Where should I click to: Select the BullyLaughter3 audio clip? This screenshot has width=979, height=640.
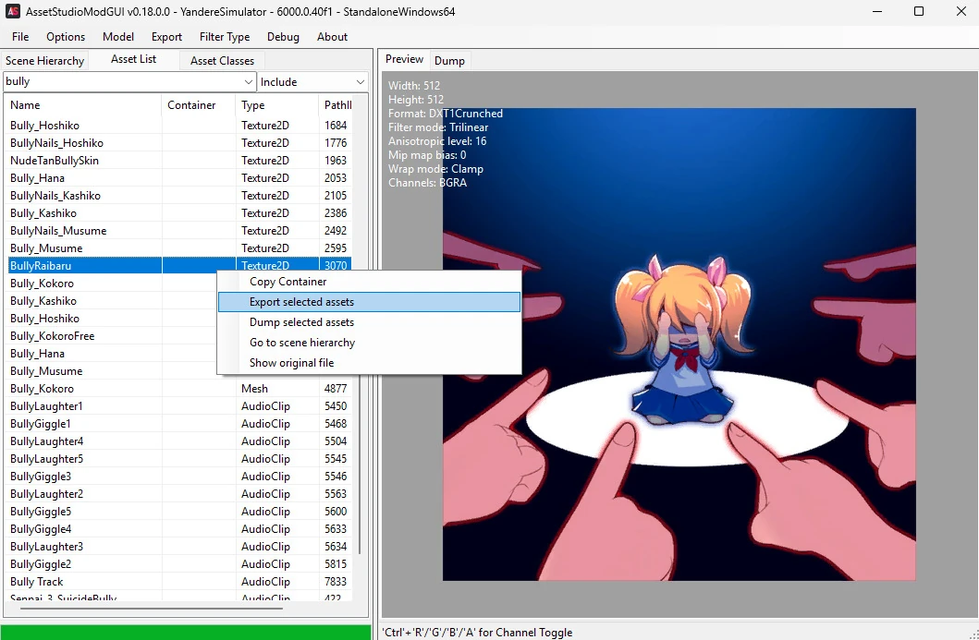coord(180,547)
